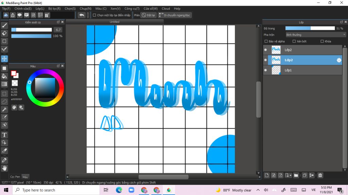Open the 'Pha trộn' blend mode dropdown
348x195 pixels.
[x=316, y=35]
